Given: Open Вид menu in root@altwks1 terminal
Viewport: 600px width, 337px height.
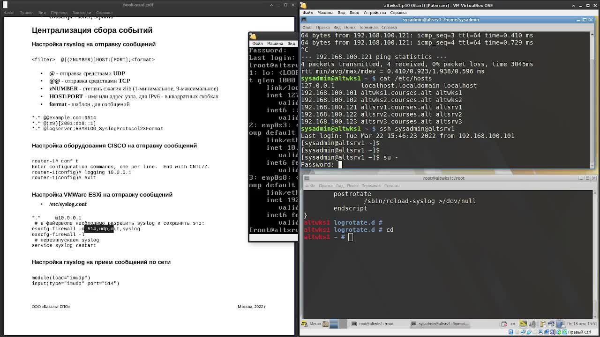Looking at the screenshot, I should pos(340,186).
